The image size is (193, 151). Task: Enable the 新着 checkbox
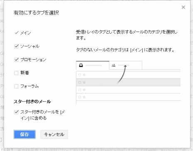[16, 73]
